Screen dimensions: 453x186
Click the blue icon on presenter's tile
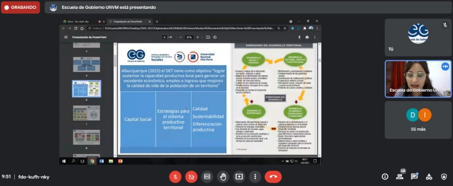tap(445, 66)
